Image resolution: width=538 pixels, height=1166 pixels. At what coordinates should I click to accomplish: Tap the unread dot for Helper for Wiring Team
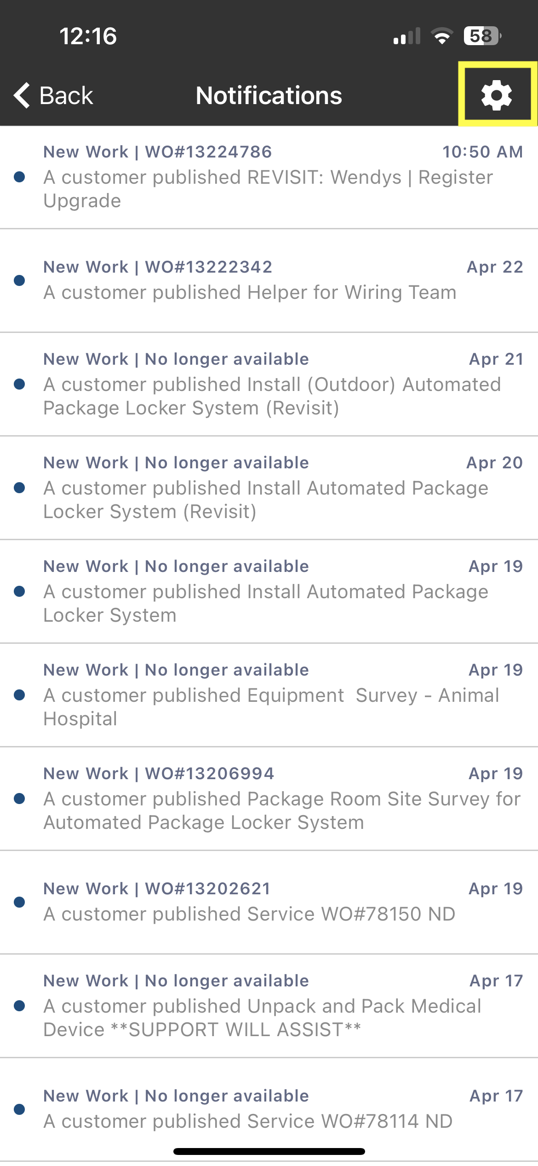coord(19,280)
